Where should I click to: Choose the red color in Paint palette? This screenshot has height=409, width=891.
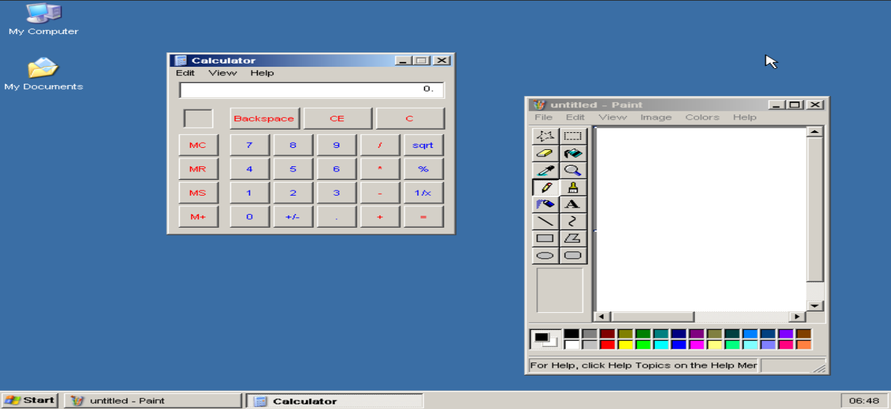(607, 345)
